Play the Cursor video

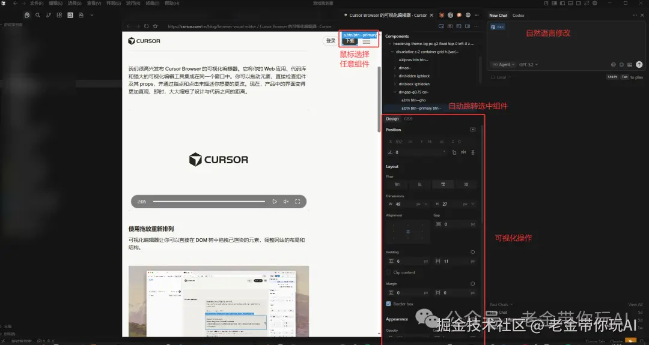[275, 202]
